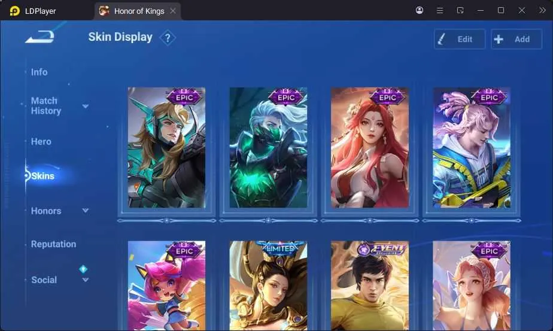This screenshot has height=331, width=553.
Task: Click EPIC badge on fairy skin
Action: point(489,251)
